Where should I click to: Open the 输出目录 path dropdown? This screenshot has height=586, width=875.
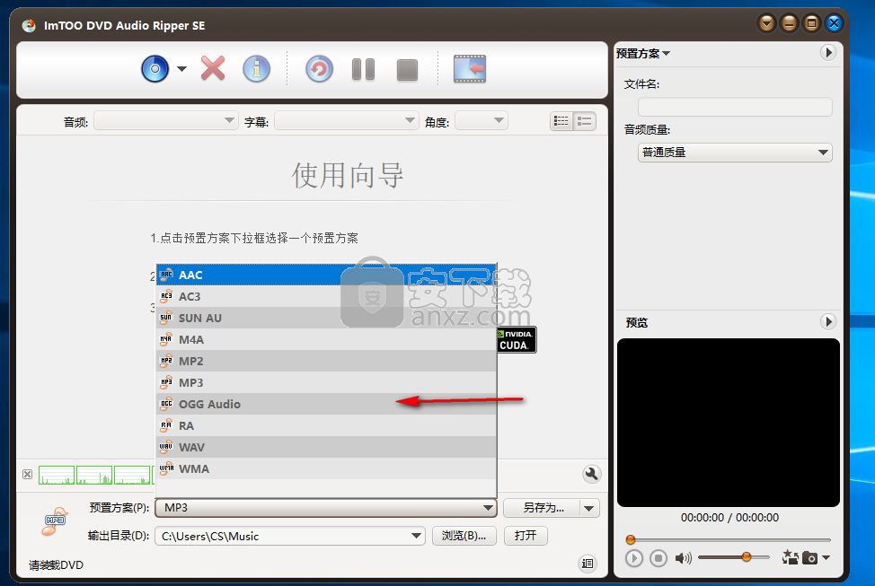416,536
